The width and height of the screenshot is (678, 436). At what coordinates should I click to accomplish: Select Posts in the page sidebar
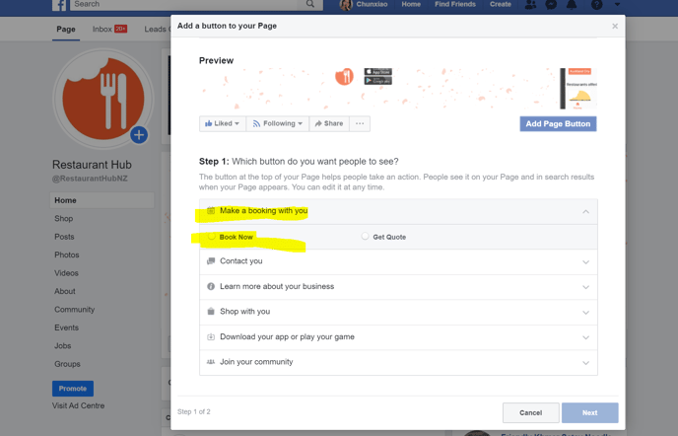(64, 237)
